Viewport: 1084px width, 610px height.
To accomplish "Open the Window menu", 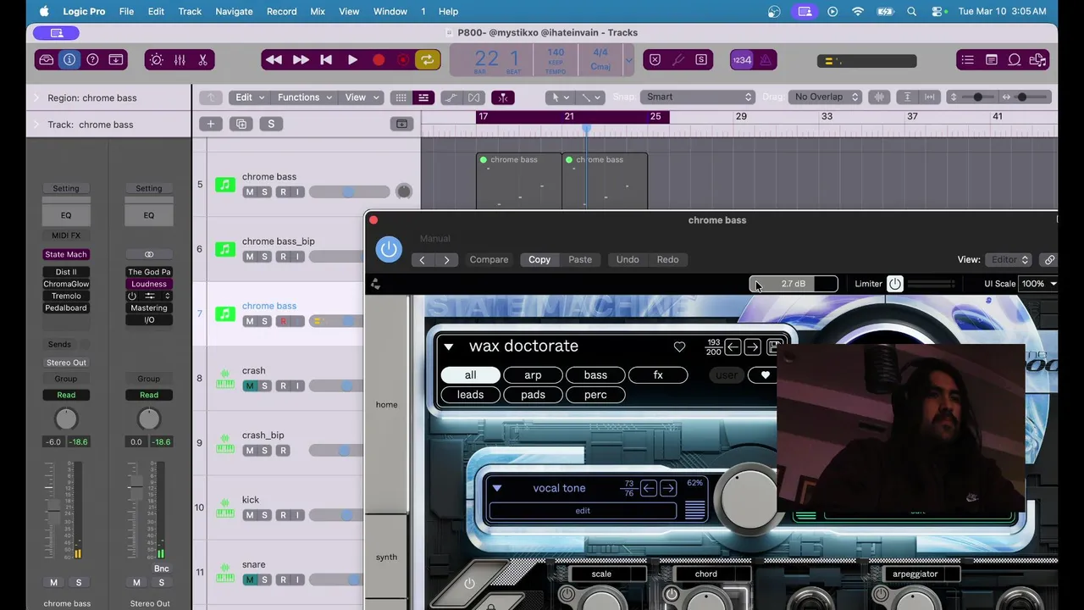I will point(390,11).
